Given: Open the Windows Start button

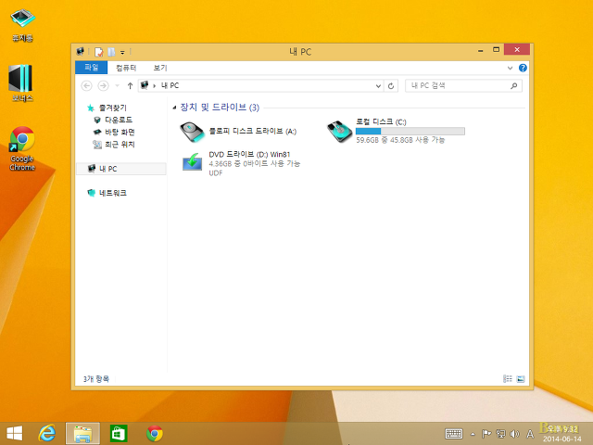Looking at the screenshot, I should pyautogui.click(x=15, y=434).
